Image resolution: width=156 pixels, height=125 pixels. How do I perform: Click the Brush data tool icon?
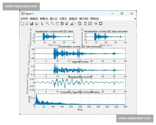coord(72,24)
